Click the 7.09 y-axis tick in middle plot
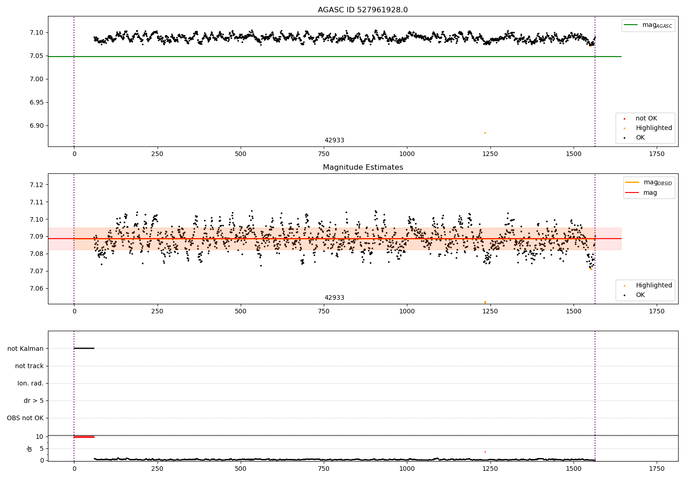 [x=37, y=237]
